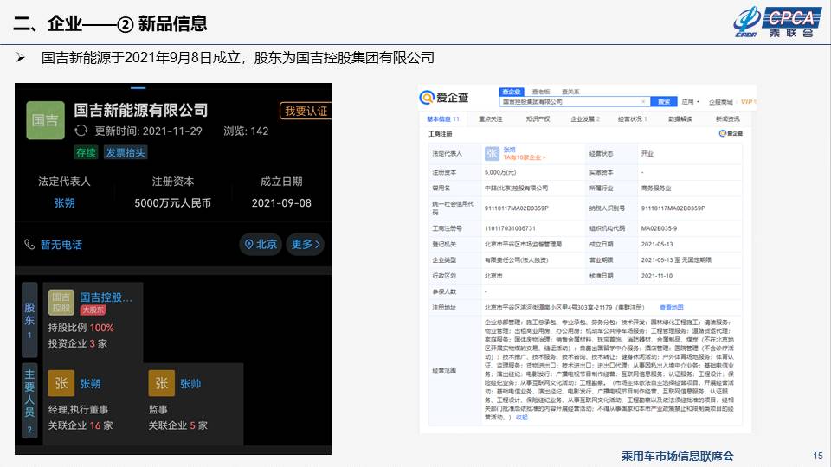Open 张朔 executive name link
The width and height of the screenshot is (831, 467).
(90, 383)
